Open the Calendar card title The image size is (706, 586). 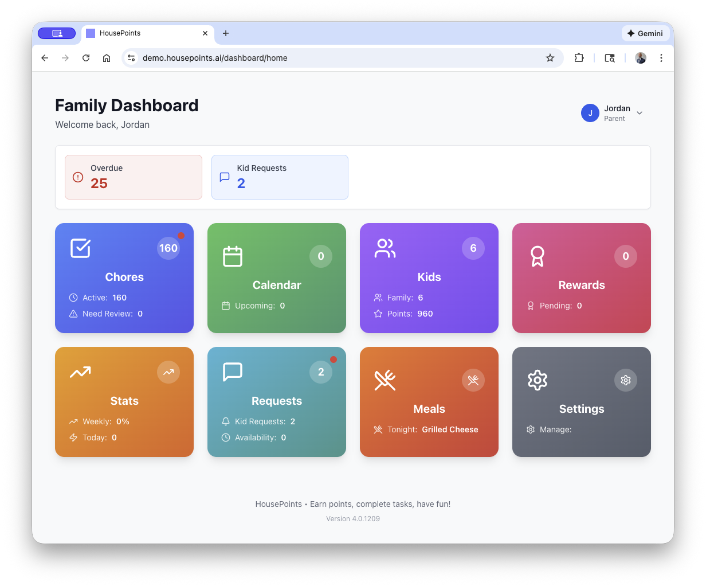(277, 285)
